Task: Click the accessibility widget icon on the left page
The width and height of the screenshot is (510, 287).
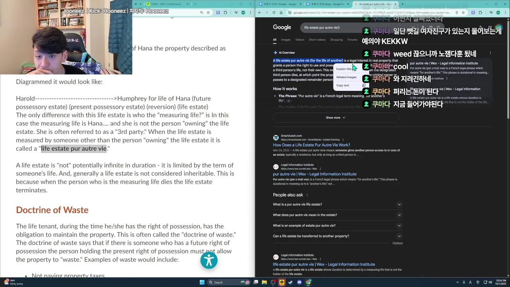Action: pos(209,261)
